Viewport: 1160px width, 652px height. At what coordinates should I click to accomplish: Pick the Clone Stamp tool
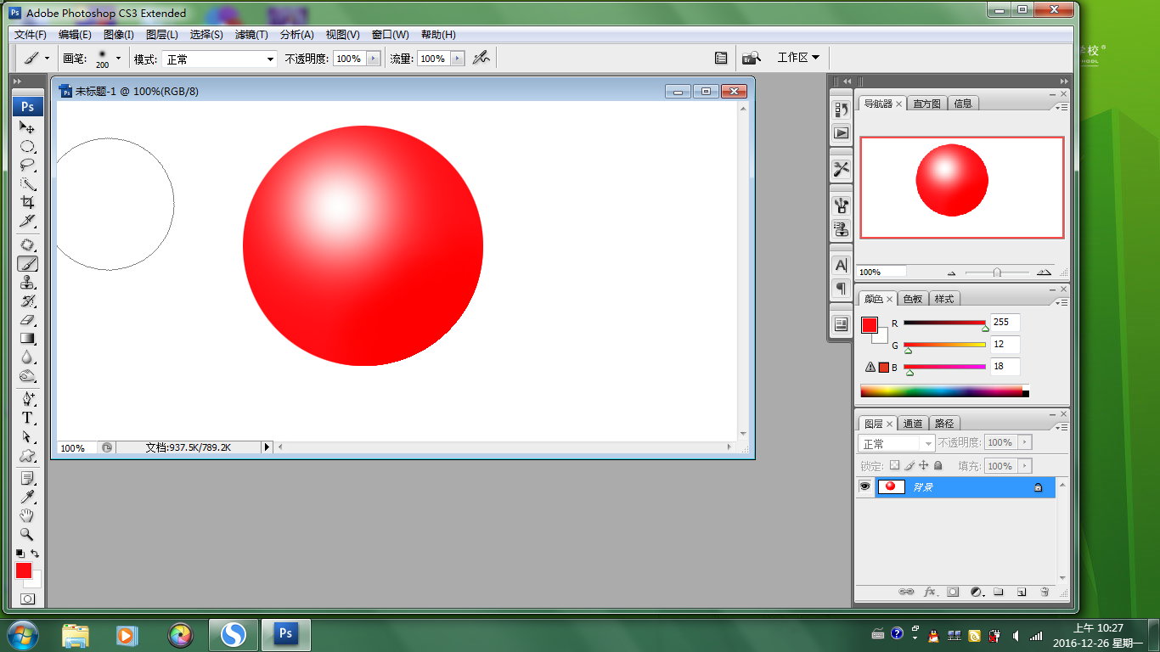pyautogui.click(x=27, y=283)
